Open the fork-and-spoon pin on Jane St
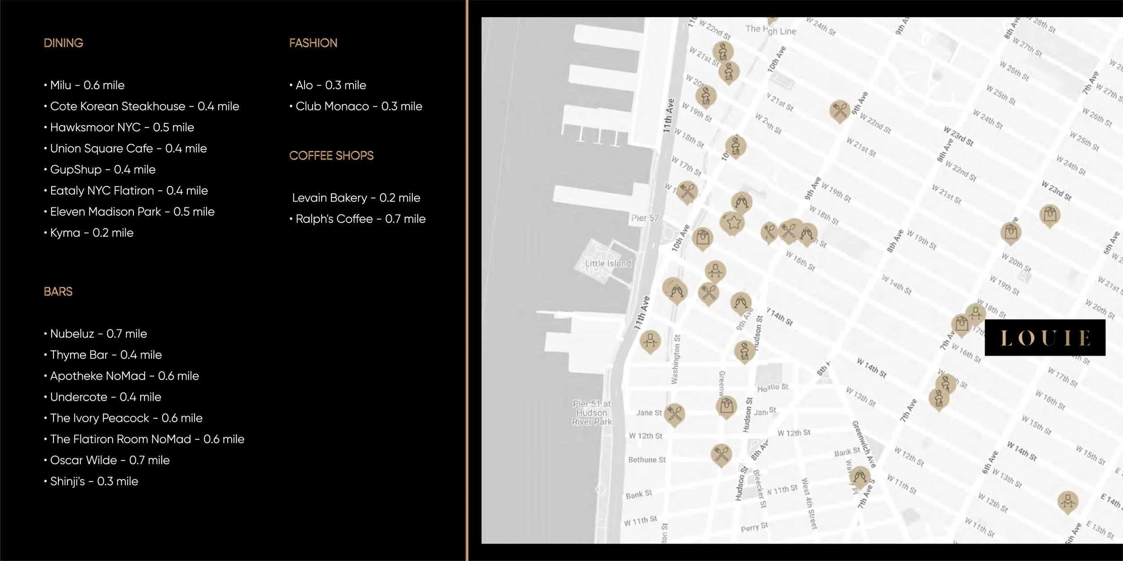1123x561 pixels. click(x=674, y=413)
